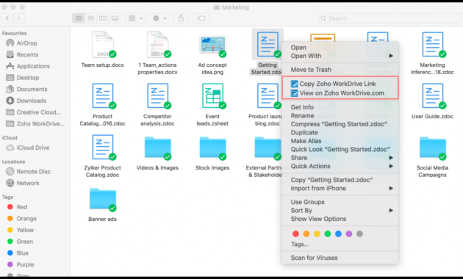Expand the Quick Actions submenu

[x=340, y=166]
